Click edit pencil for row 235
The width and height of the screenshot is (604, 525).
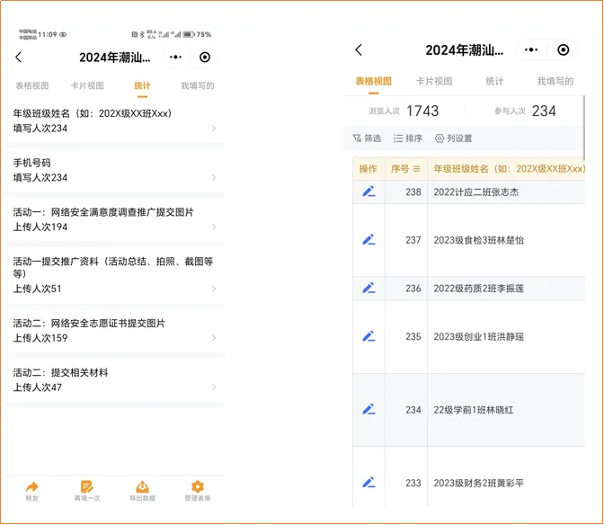[369, 336]
